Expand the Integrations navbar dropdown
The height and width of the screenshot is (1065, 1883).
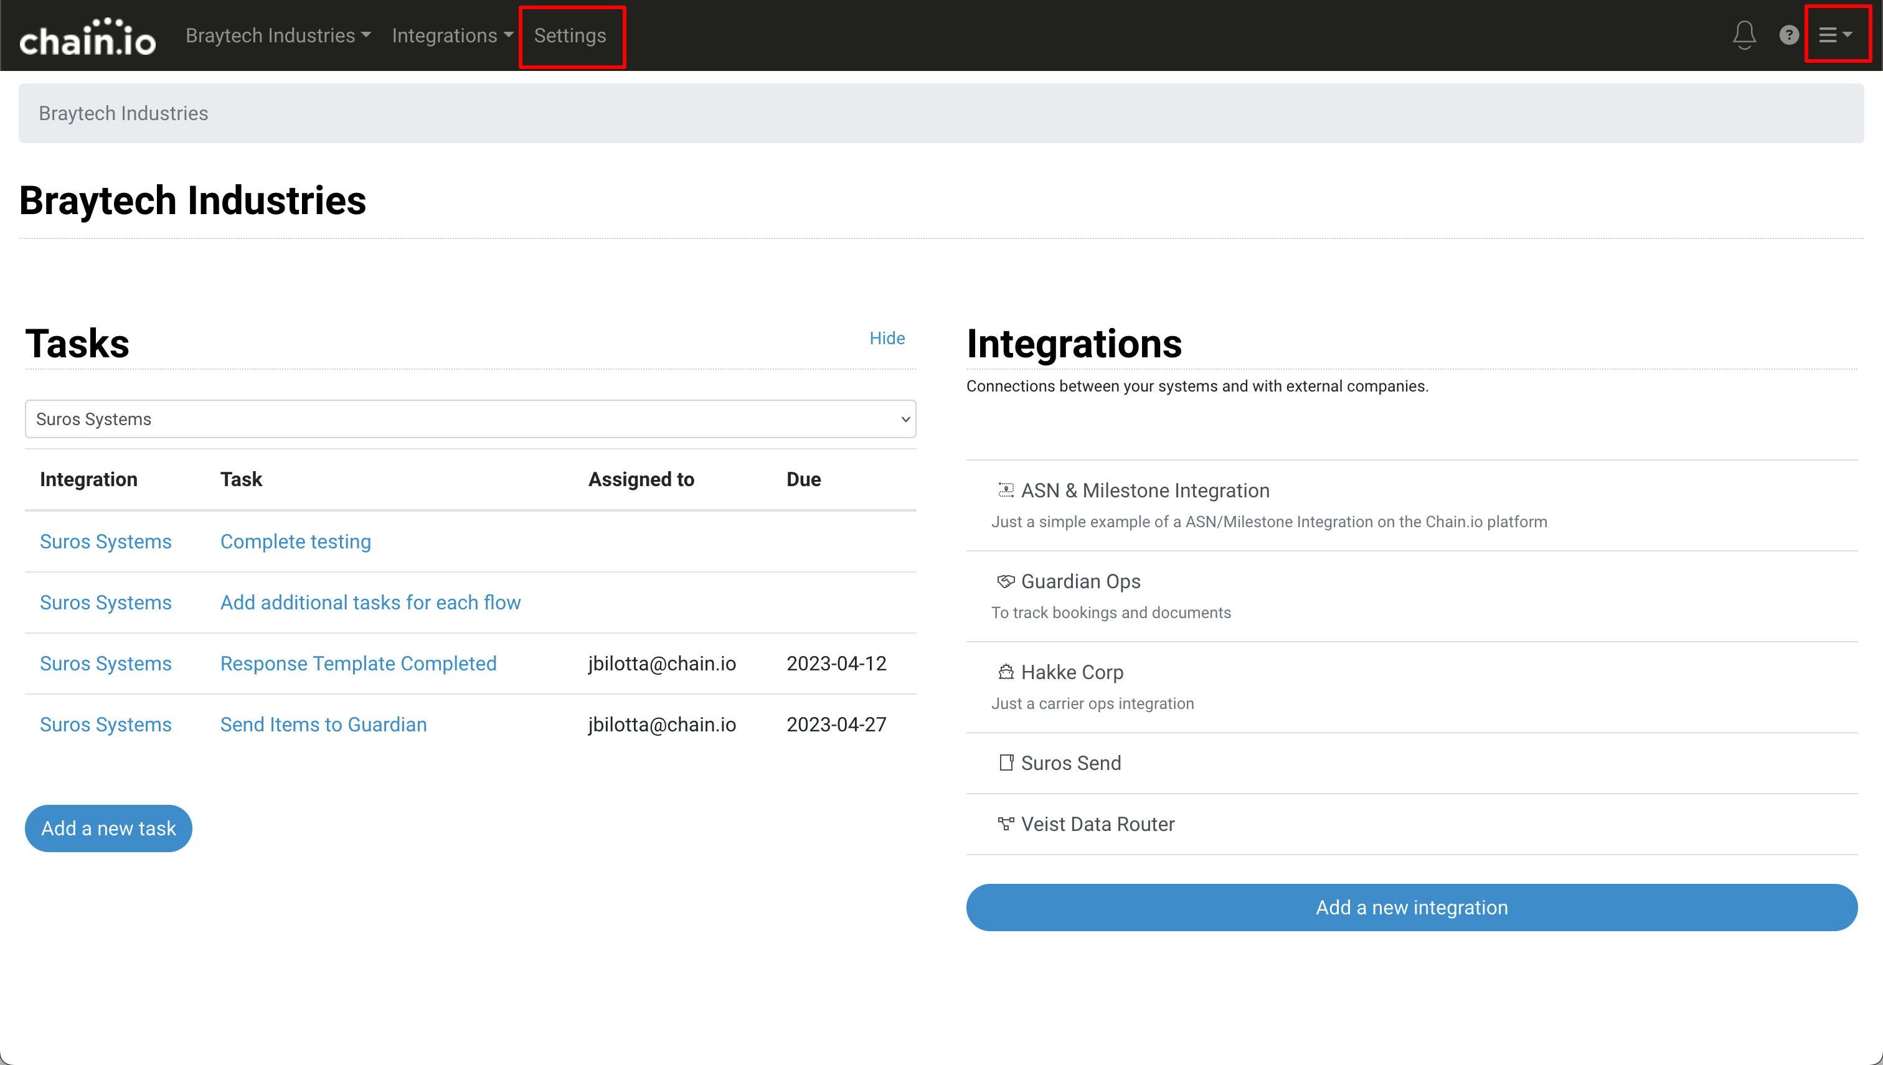click(451, 35)
